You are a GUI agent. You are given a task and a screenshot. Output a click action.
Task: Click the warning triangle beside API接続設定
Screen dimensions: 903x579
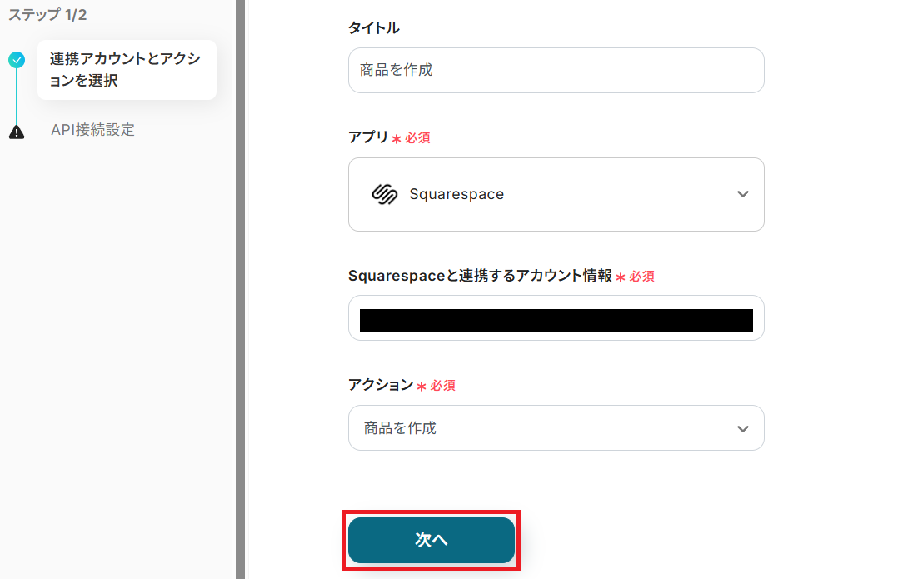(x=17, y=132)
